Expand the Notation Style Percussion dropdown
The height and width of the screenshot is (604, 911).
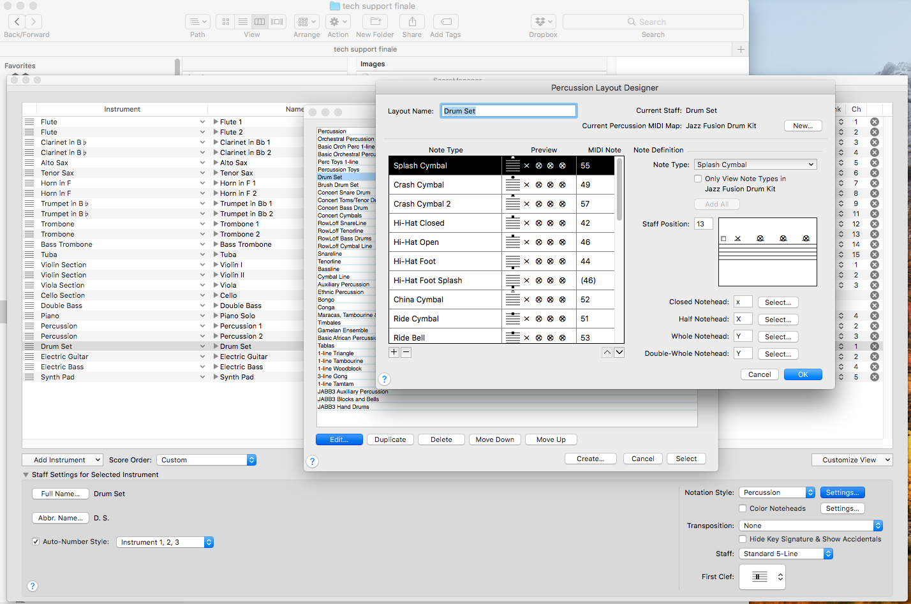776,492
